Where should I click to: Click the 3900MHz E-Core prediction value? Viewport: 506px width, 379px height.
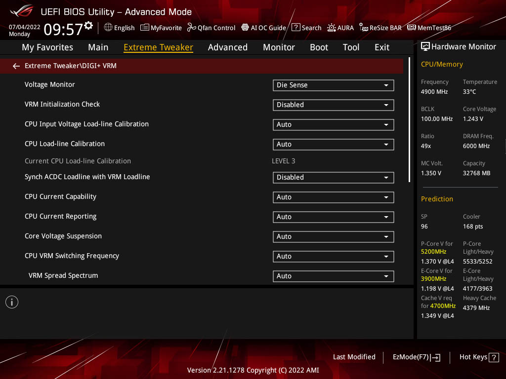(x=433, y=279)
